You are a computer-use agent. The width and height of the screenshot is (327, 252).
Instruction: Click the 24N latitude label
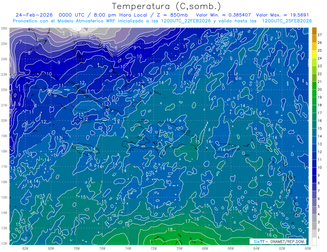(x=4, y=59)
